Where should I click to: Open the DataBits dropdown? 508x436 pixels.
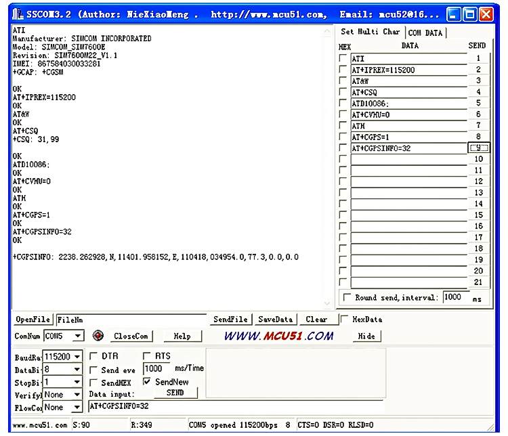coord(77,369)
